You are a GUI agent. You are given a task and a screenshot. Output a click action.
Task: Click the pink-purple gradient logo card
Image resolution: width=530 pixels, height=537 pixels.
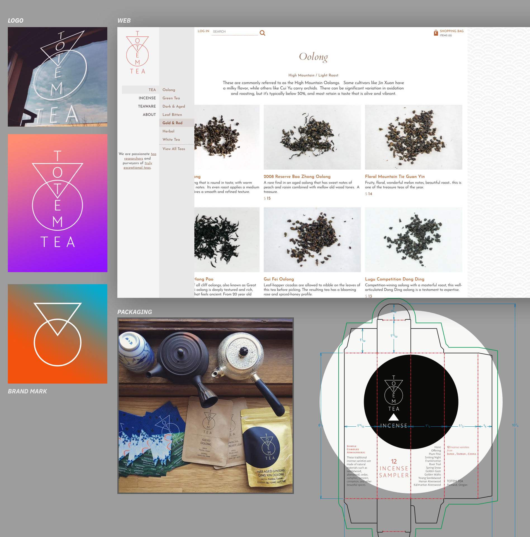(58, 203)
